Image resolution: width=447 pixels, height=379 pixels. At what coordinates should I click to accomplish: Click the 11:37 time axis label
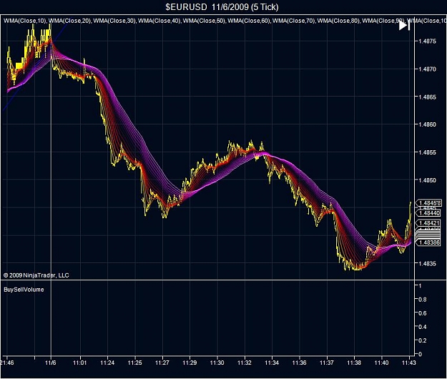click(327, 363)
